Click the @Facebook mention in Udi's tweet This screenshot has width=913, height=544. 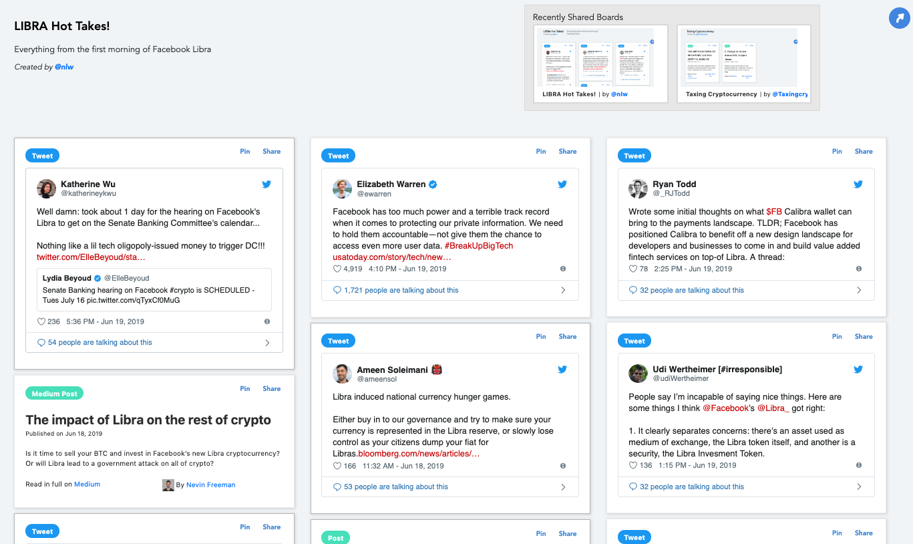pyautogui.click(x=726, y=408)
